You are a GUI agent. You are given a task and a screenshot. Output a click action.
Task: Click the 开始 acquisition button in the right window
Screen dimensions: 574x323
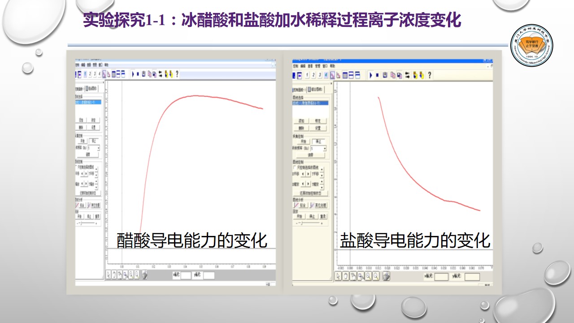(x=304, y=142)
